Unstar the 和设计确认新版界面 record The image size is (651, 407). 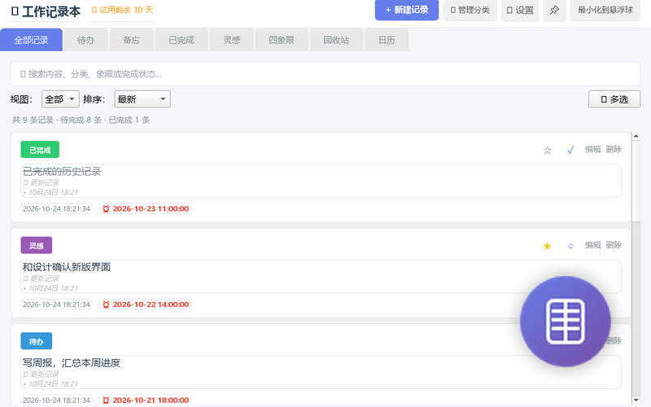(x=547, y=246)
